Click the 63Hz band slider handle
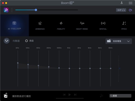Viewport: 135px width, 101px height. pyautogui.click(x=28, y=65)
